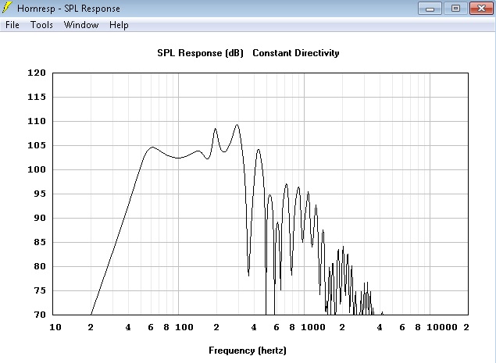
Task: Click the window title 'Hornresp - SPL Response'
Action: [69, 9]
